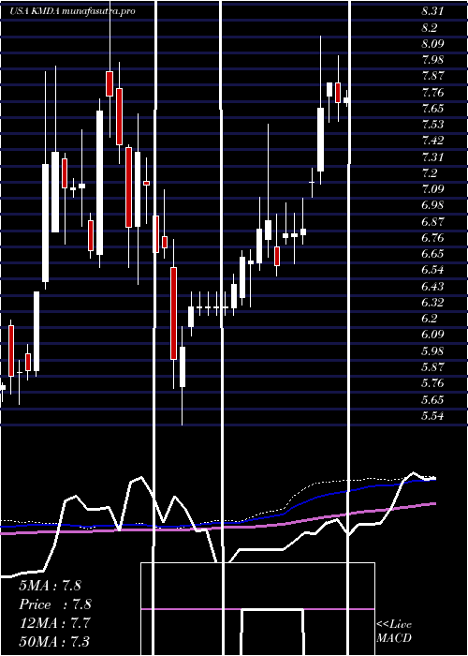The width and height of the screenshot is (468, 656).
Task: Click the 7.2 price level label
Action: pyautogui.click(x=430, y=172)
